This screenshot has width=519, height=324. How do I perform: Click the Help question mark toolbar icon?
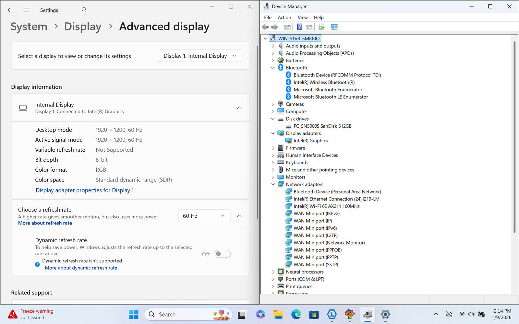coord(299,27)
